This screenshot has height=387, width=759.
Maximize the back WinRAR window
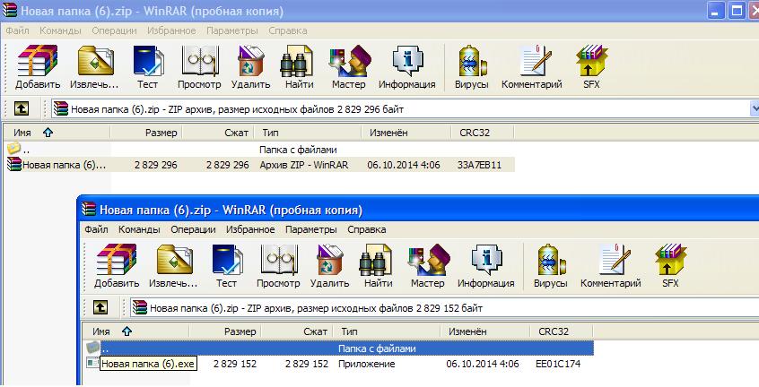click(x=737, y=10)
